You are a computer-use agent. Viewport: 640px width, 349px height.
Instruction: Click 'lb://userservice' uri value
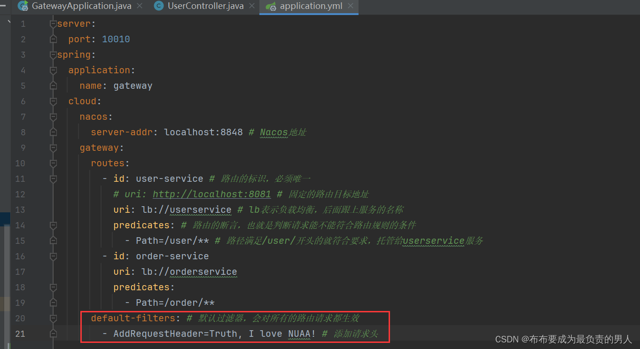pyautogui.click(x=187, y=209)
